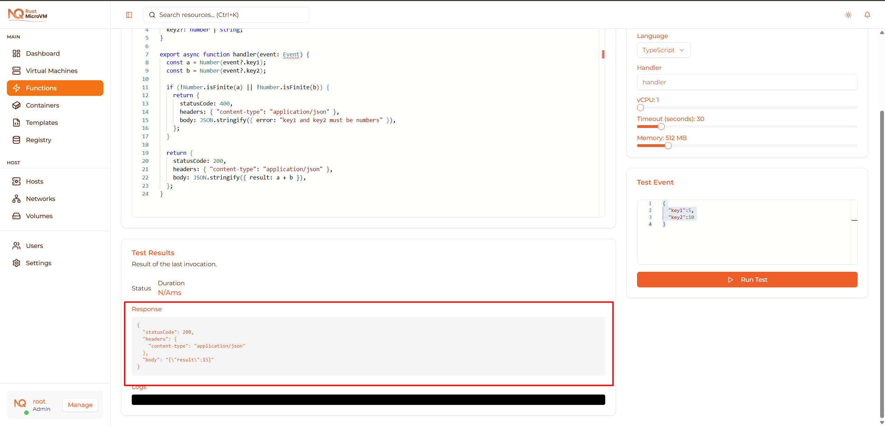Select the Virtual Machines icon
The height and width of the screenshot is (426, 885).
tap(17, 71)
